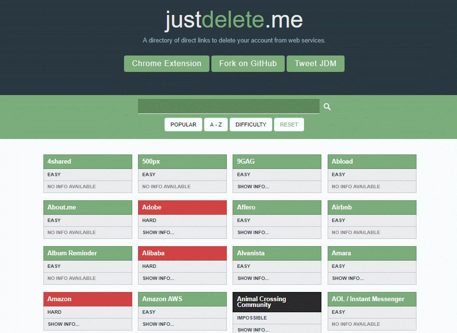Sort services by Difficulty

(x=251, y=125)
